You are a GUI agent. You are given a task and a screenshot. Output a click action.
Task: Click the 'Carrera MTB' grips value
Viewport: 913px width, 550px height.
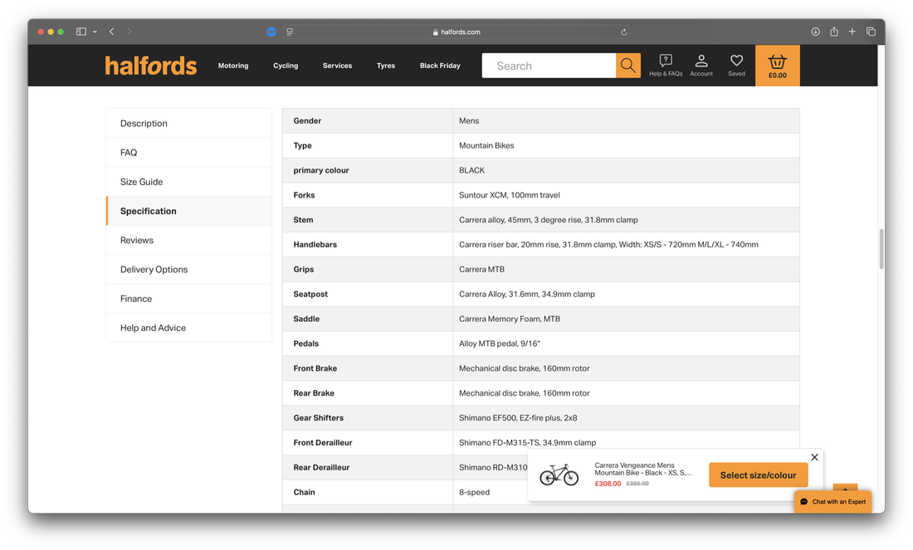click(481, 269)
